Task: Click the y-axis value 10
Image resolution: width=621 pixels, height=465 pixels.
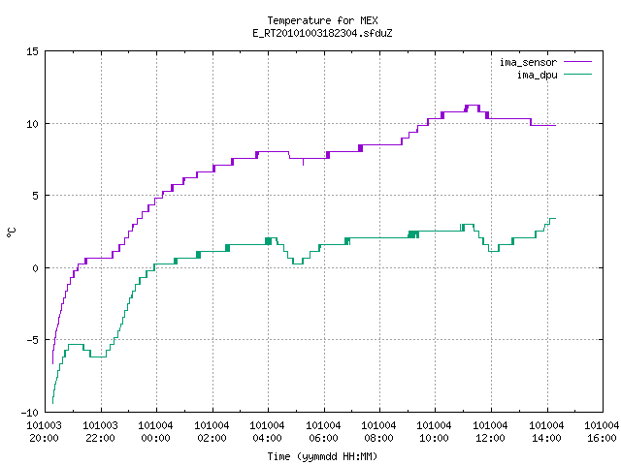Action: [32, 124]
